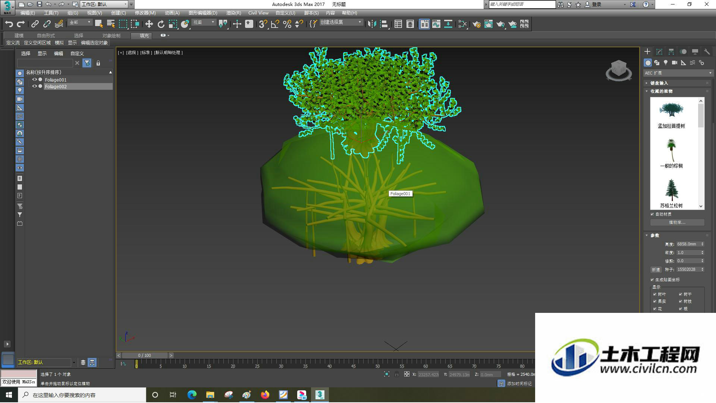Click the Windows Start button
This screenshot has height=403, width=716.
9,395
